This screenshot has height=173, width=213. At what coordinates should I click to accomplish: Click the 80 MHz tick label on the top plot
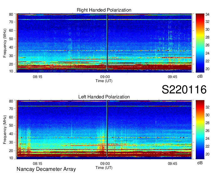(11, 14)
